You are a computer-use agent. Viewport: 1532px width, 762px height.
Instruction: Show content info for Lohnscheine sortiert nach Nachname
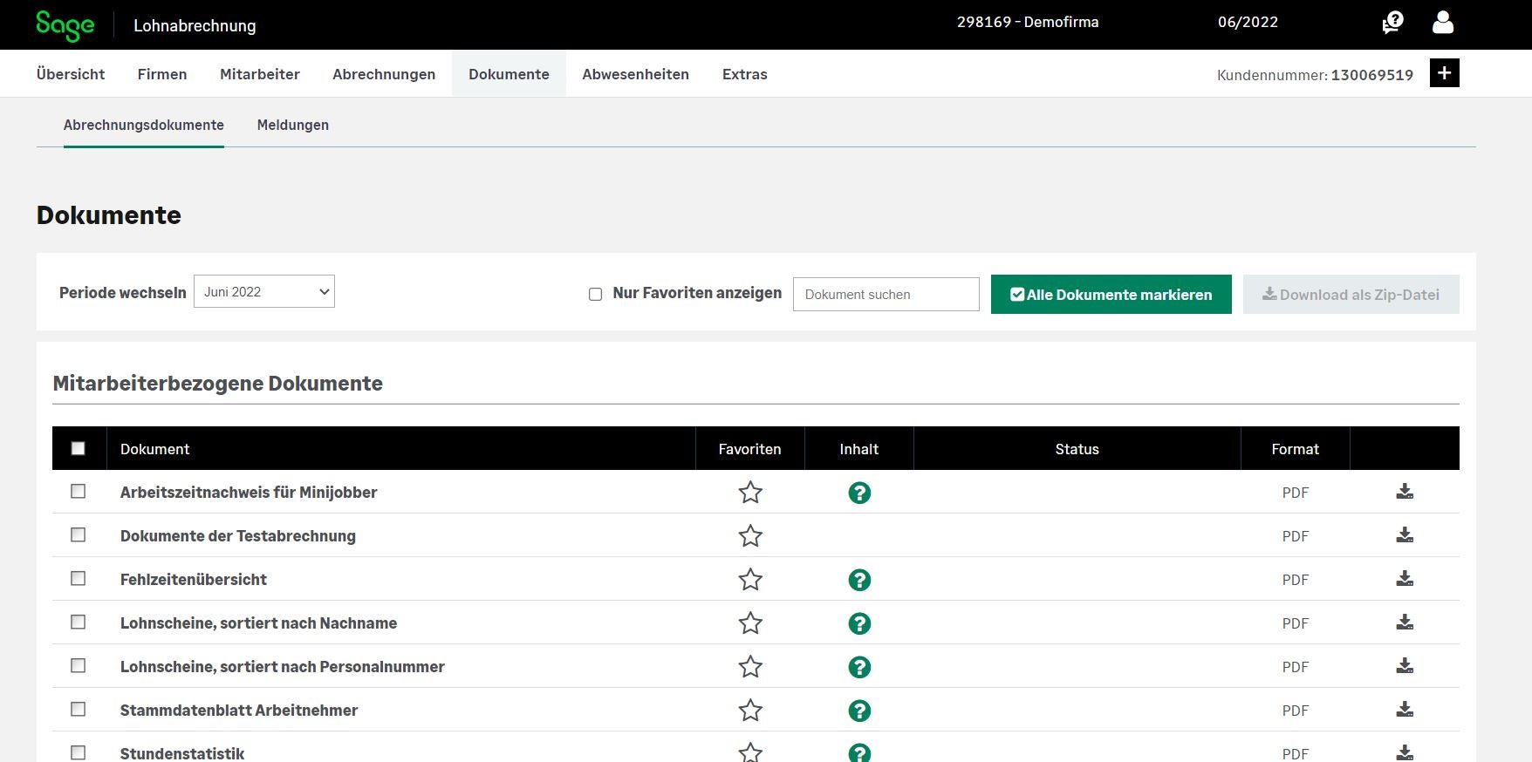pos(859,623)
